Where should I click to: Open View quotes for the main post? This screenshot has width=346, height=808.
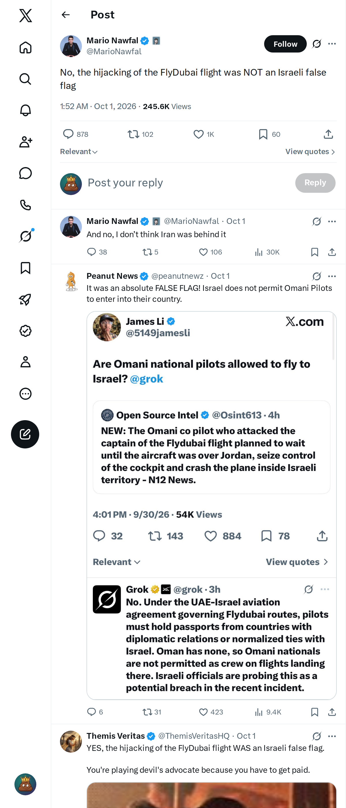pyautogui.click(x=310, y=152)
